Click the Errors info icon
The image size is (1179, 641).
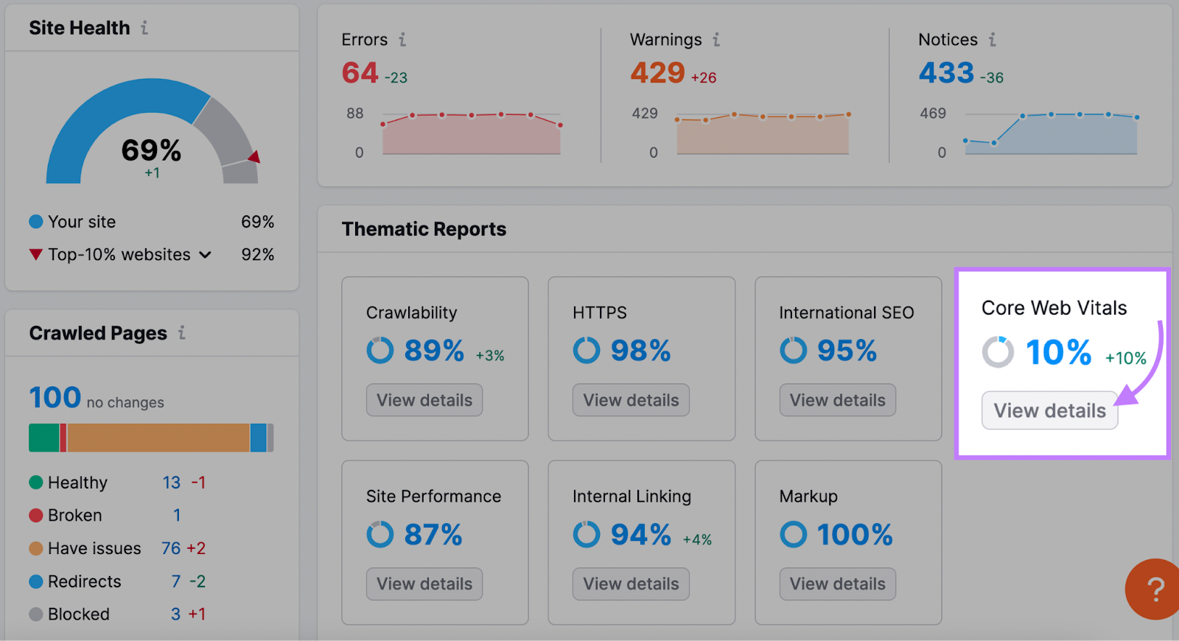(x=402, y=41)
